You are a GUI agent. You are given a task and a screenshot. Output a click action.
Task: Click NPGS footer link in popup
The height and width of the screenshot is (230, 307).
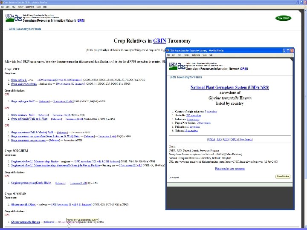tap(235, 139)
